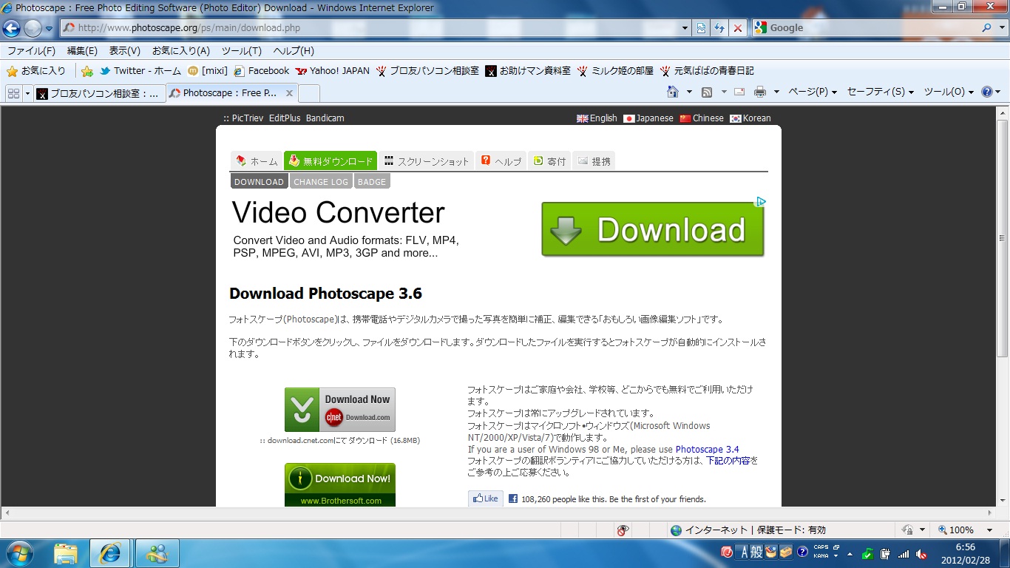Open BADGE sub tab
Image resolution: width=1010 pixels, height=568 pixels.
(372, 182)
